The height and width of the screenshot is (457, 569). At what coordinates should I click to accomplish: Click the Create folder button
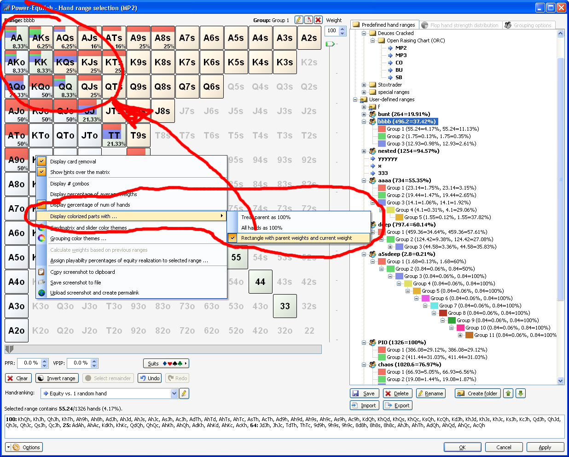click(477, 393)
